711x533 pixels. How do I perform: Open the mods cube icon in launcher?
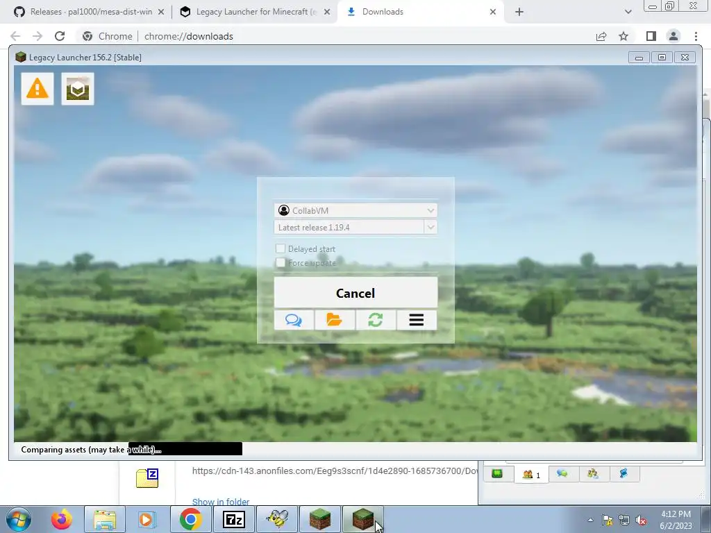pos(78,89)
